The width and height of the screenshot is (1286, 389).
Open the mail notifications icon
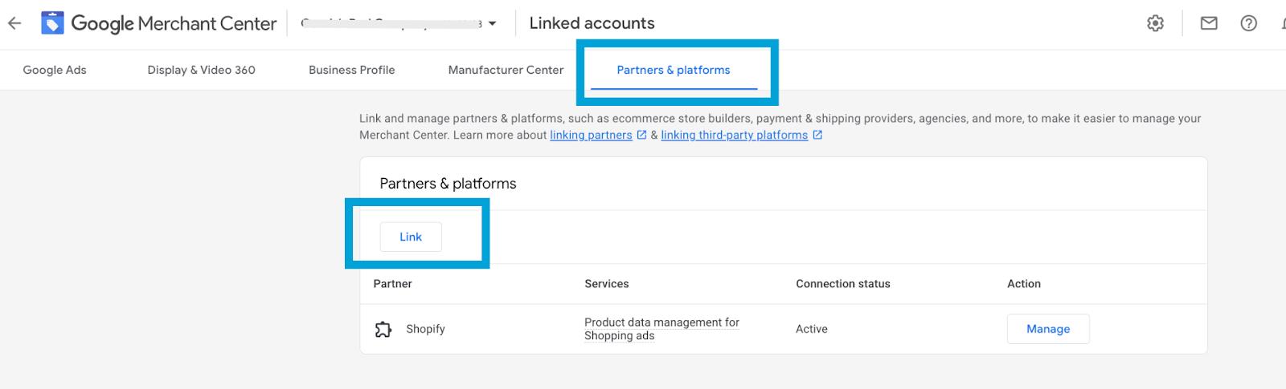click(x=1209, y=23)
